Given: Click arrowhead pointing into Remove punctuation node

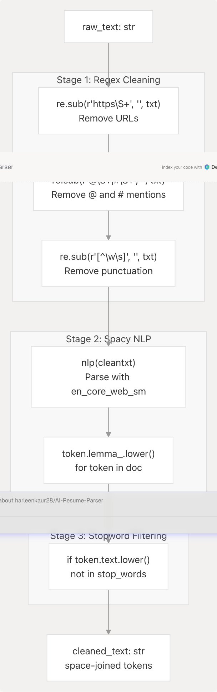Looking at the screenshot, I should point(108,238).
